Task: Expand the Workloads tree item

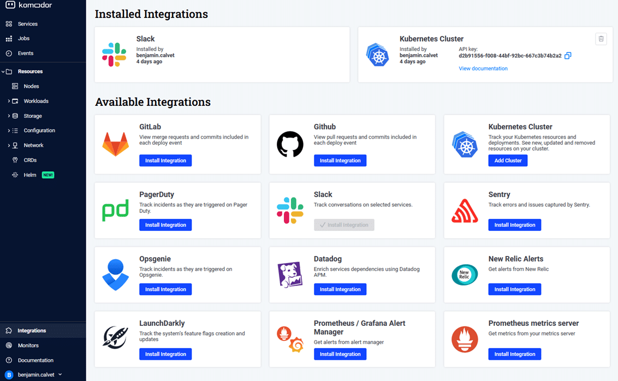Action: click(x=9, y=100)
